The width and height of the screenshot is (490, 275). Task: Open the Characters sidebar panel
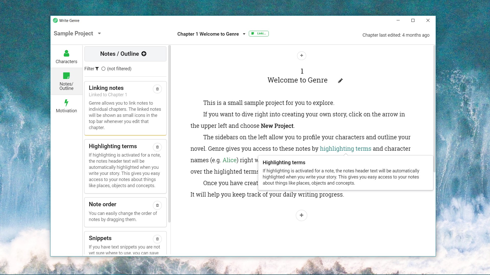tap(66, 57)
